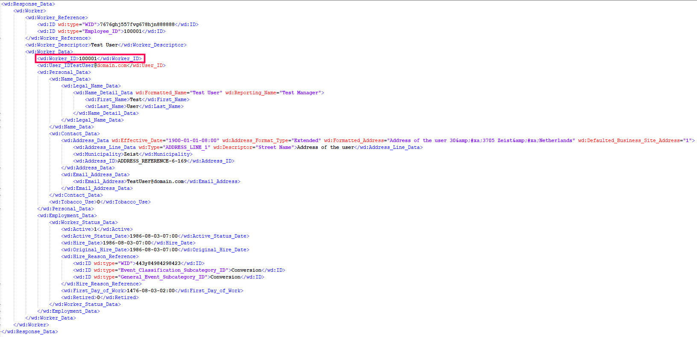Click the opening wd:Worker tag

pyautogui.click(x=30, y=11)
